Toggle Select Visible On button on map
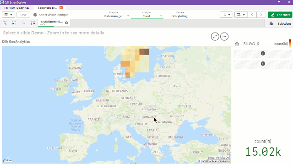293x165 pixels. click(x=218, y=158)
